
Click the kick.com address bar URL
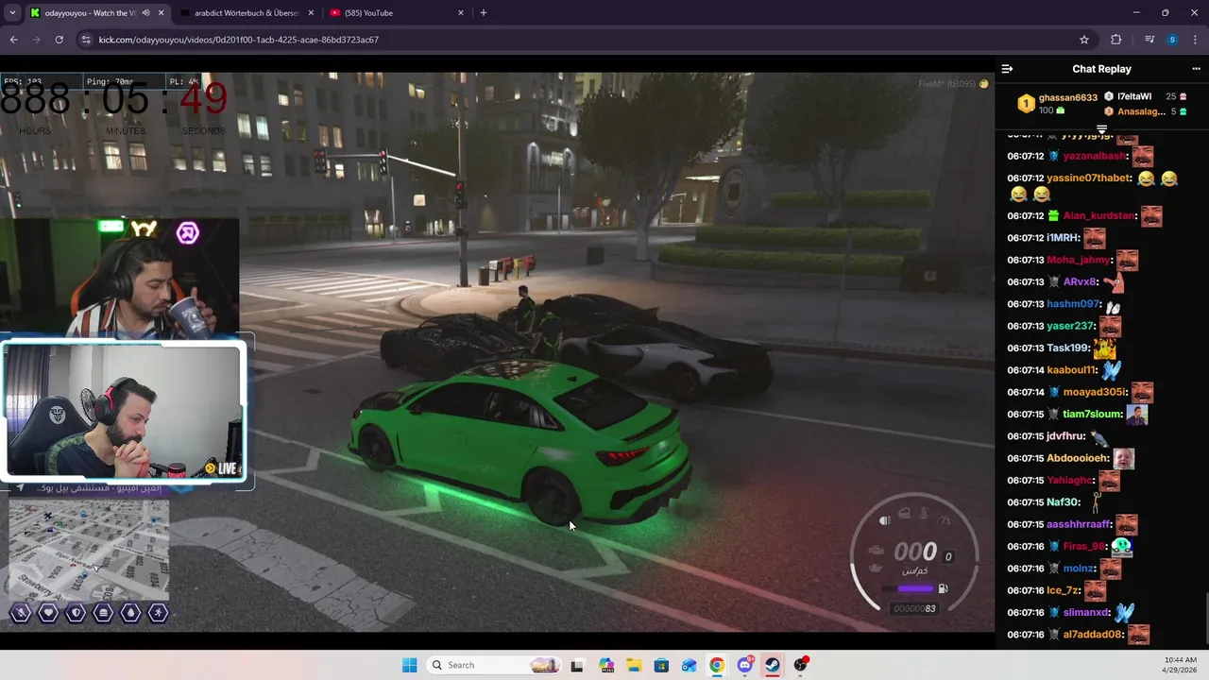pos(238,40)
